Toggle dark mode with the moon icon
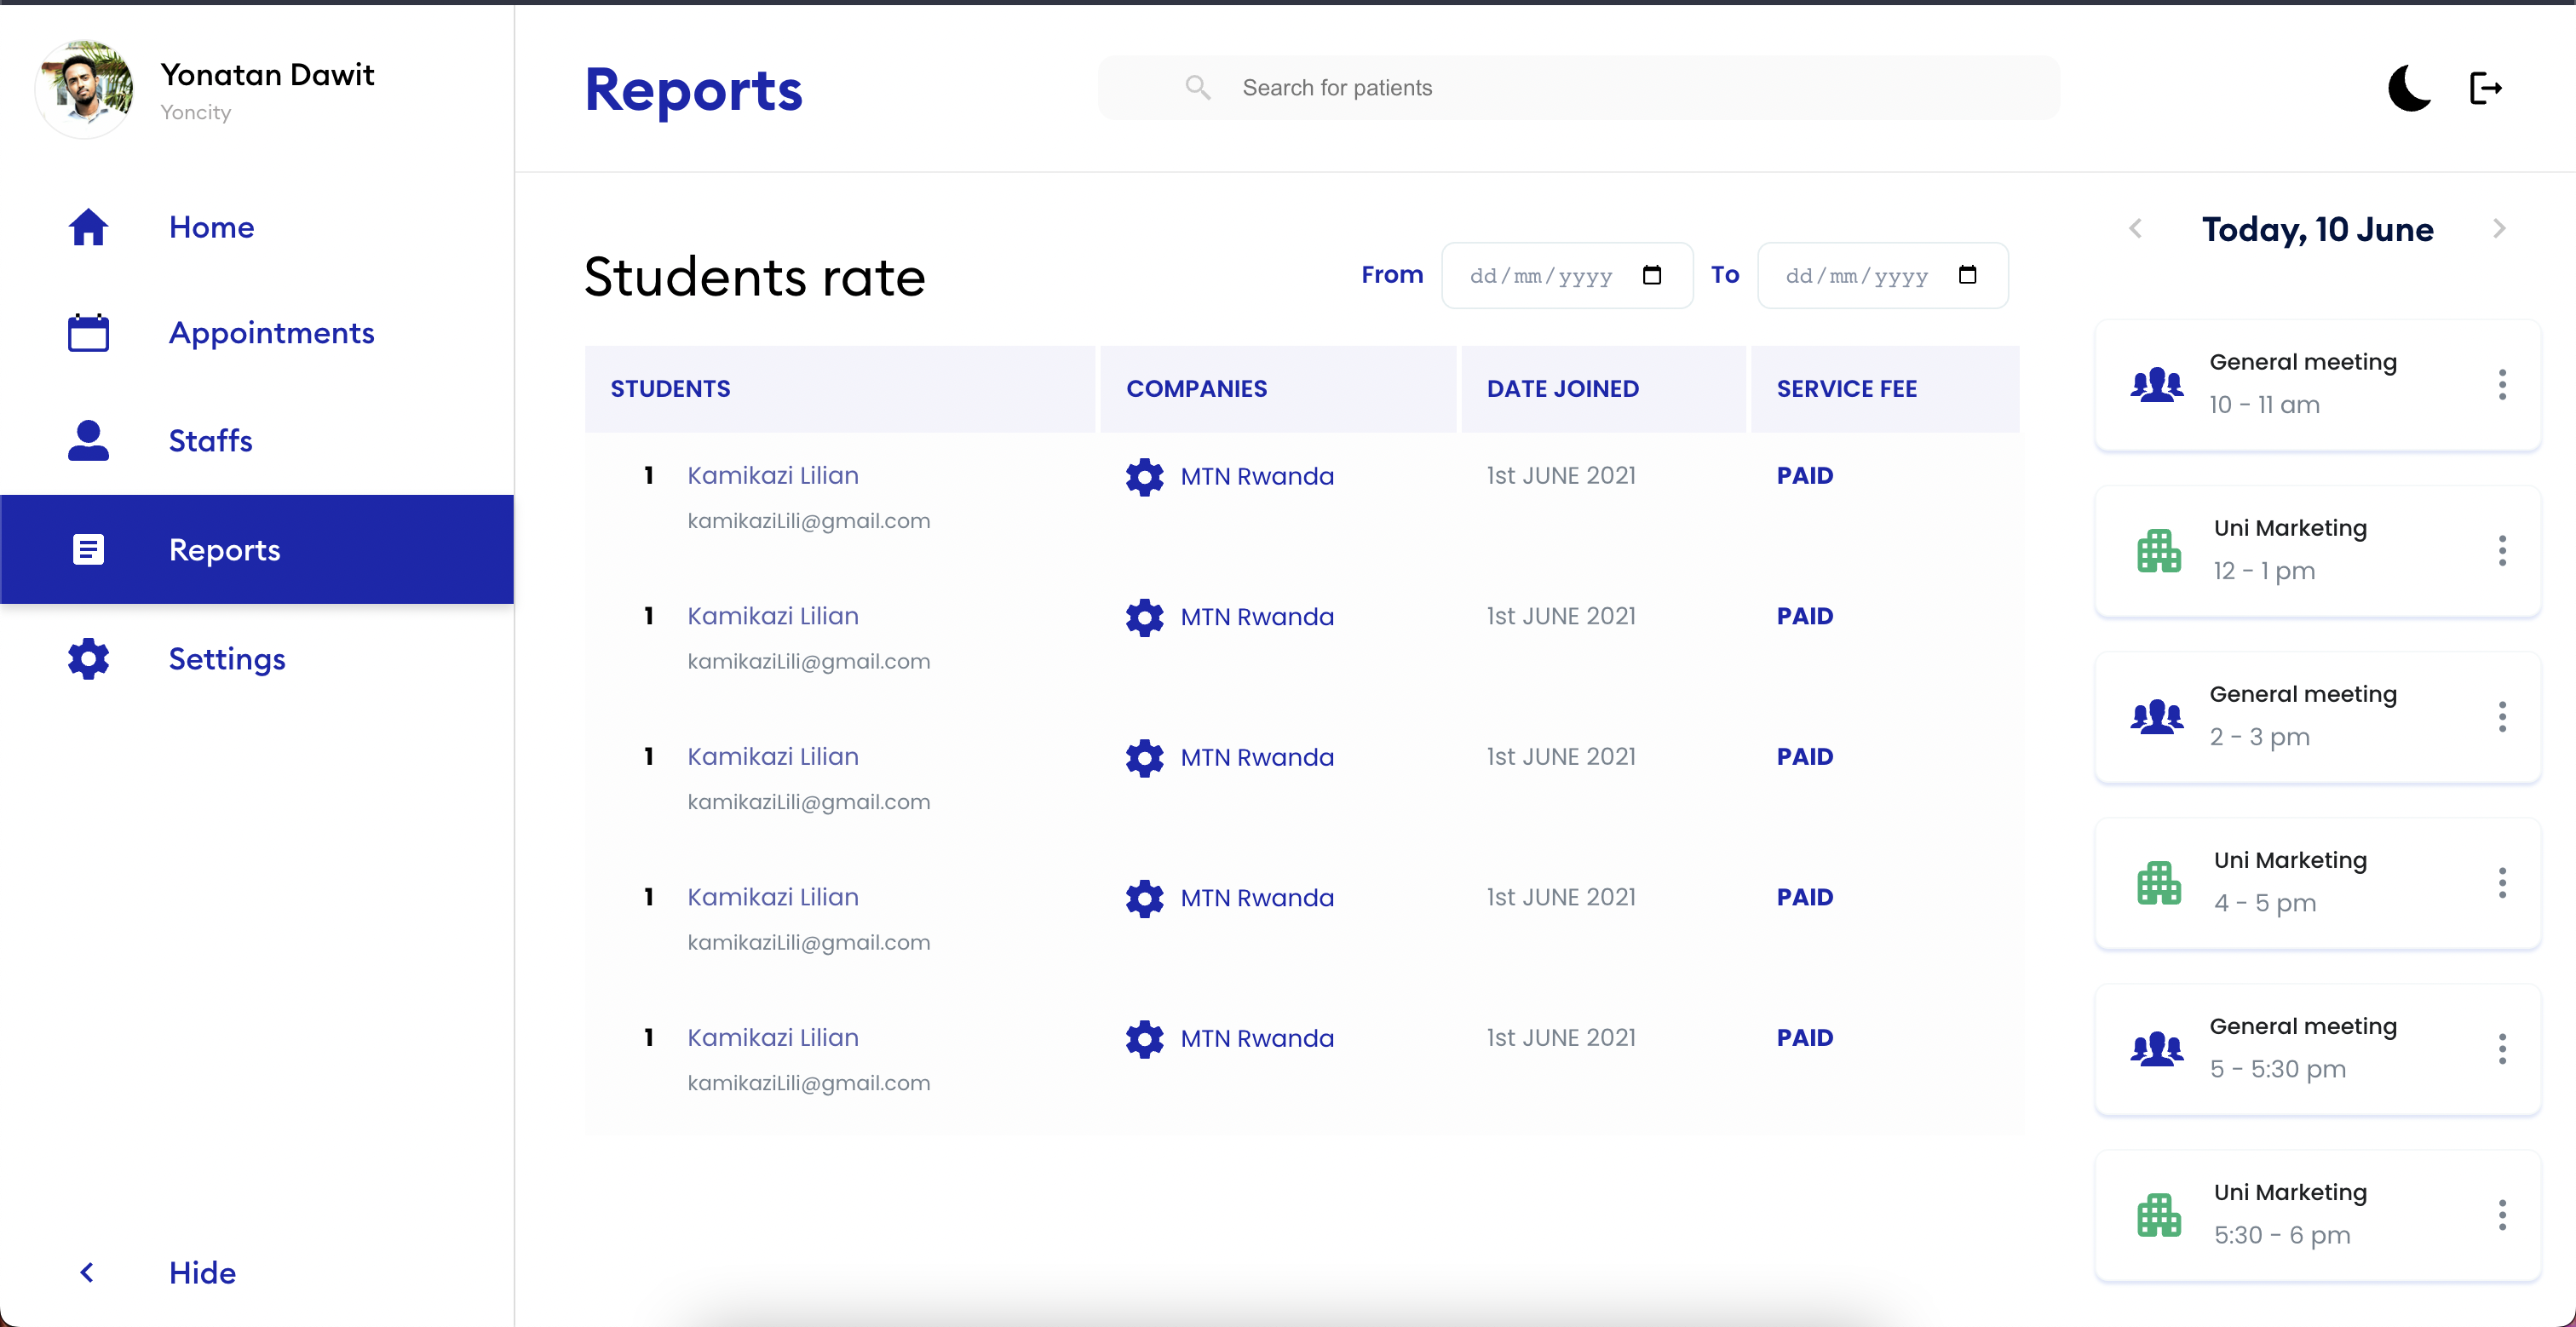 pyautogui.click(x=2409, y=88)
